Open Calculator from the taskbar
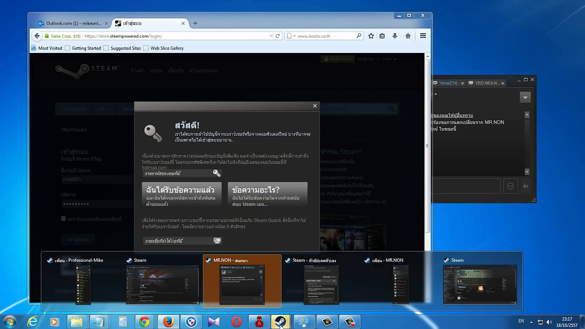The image size is (585, 329). [122, 322]
